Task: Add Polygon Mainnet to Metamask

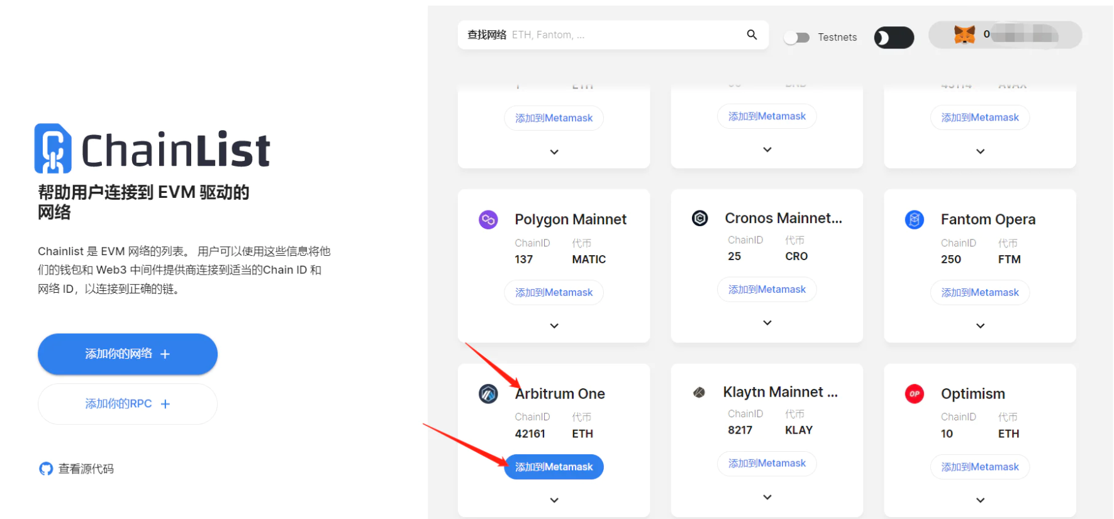Action: point(554,293)
